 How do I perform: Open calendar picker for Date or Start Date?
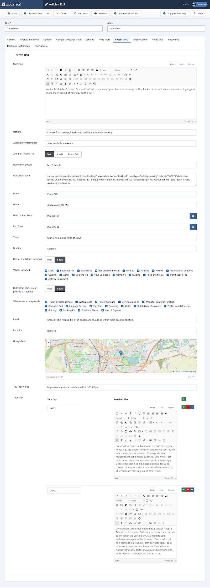193,216
